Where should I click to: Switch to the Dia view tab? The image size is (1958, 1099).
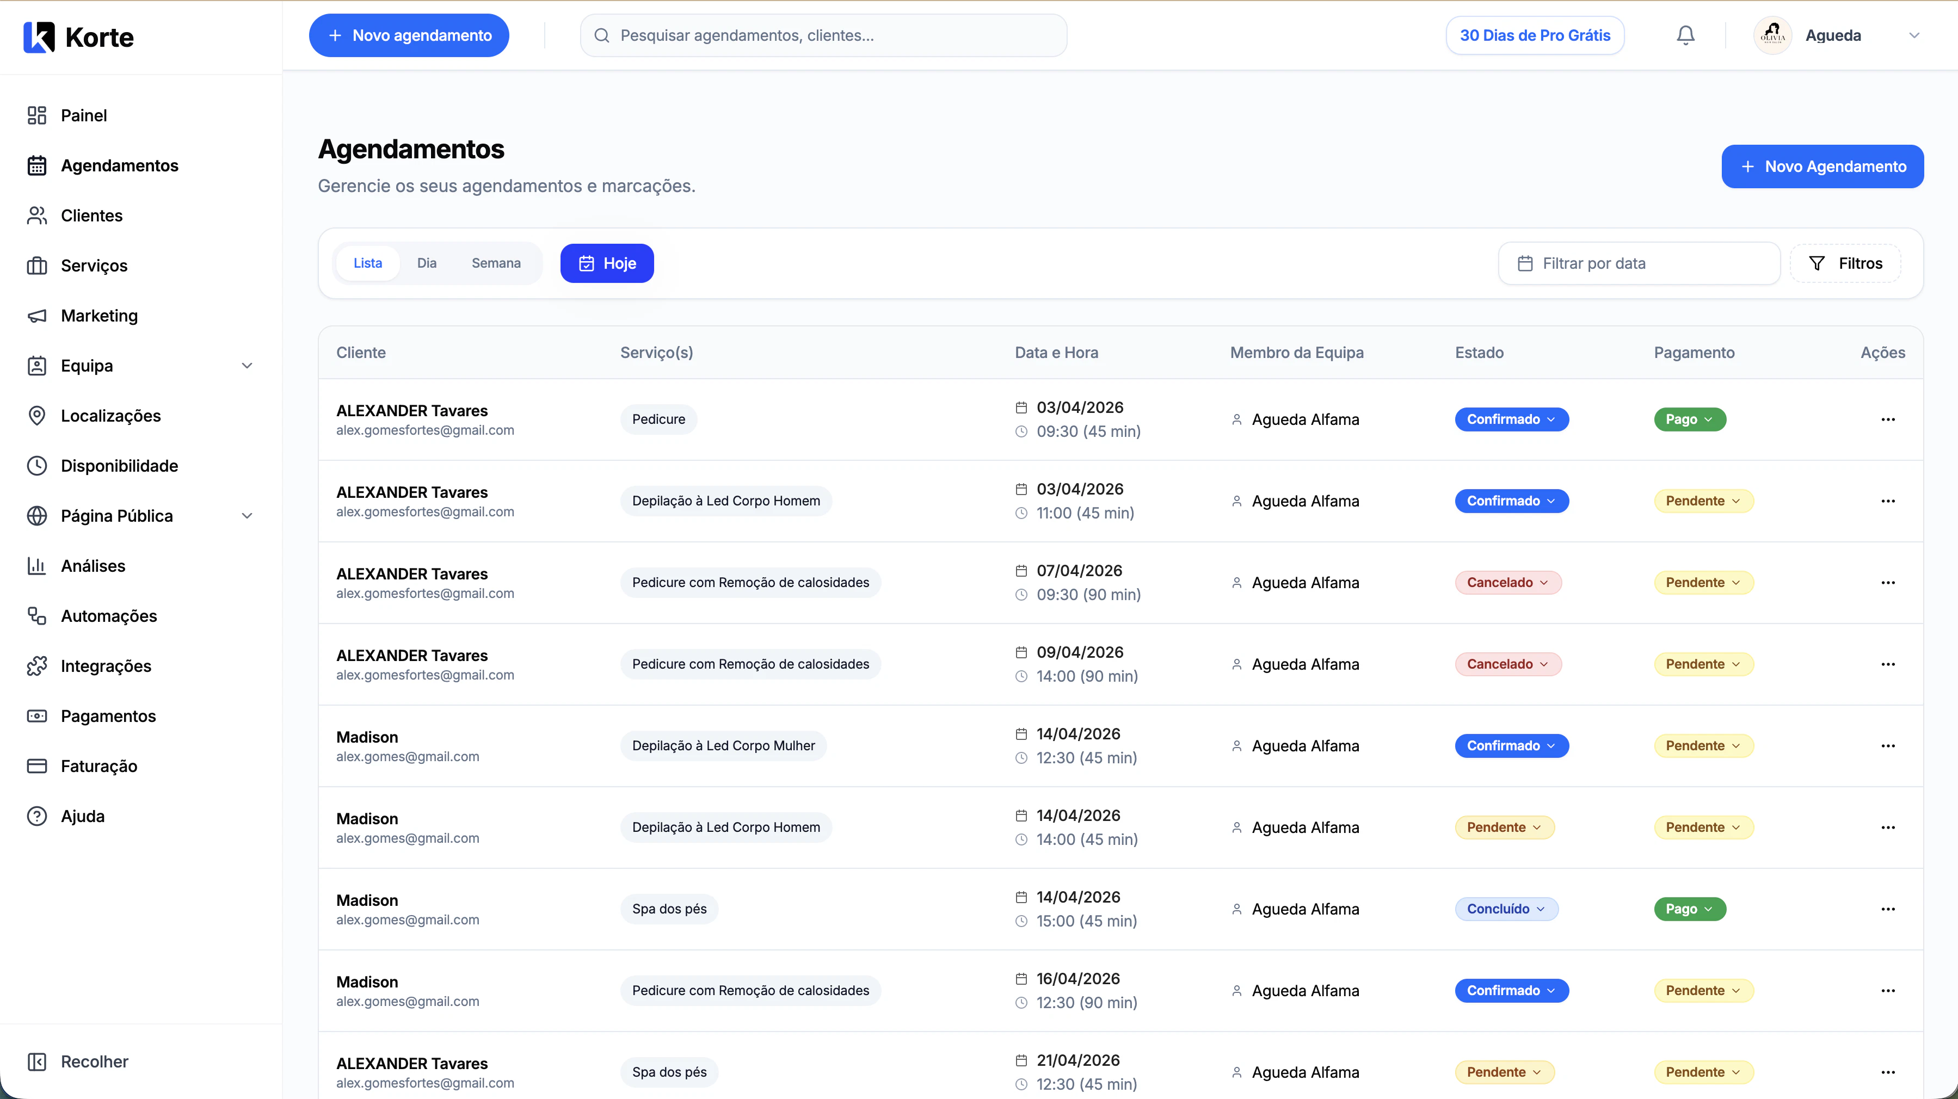click(x=427, y=263)
